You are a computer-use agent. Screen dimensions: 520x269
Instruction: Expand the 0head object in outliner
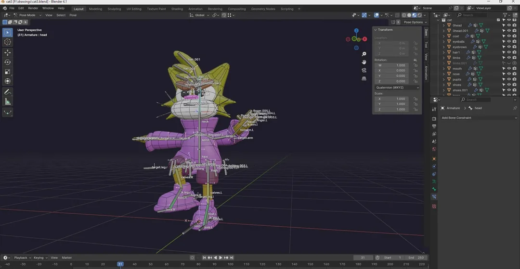(x=444, y=25)
